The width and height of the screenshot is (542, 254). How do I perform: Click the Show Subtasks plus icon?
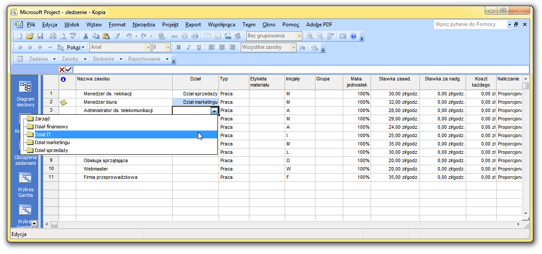[x=40, y=47]
